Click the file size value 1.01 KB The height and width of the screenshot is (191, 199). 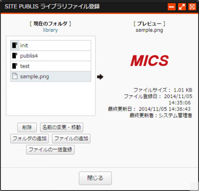(183, 90)
